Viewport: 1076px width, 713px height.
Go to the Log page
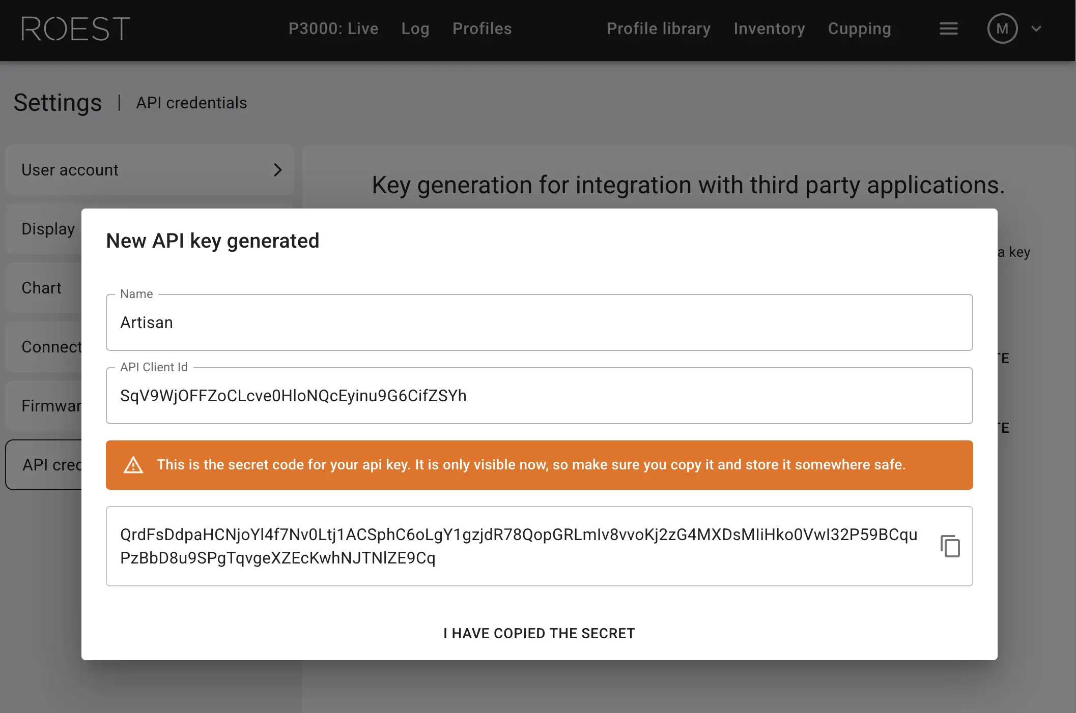415,29
